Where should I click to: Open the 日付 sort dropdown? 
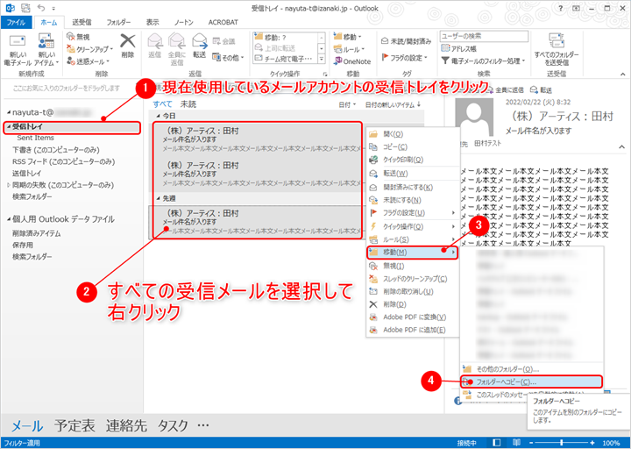347,104
